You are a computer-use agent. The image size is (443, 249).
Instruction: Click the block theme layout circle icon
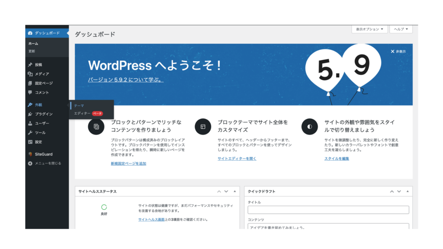coord(203,127)
